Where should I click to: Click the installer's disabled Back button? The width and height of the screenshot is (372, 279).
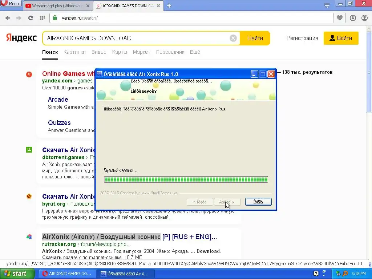(200, 202)
